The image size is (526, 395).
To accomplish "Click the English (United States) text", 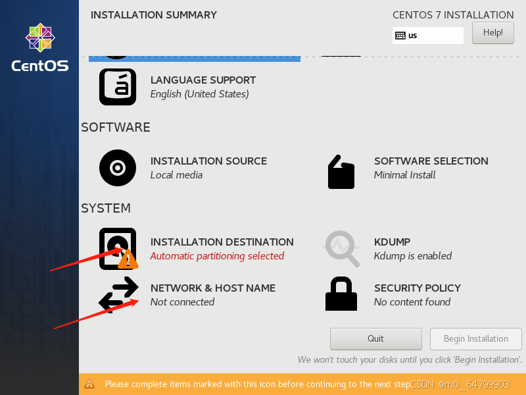I will (x=200, y=94).
